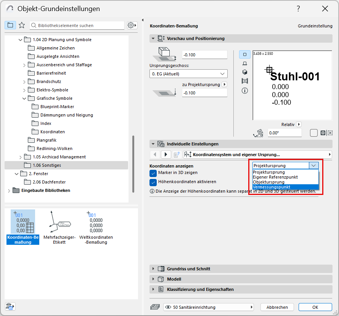Image resolution: width=339 pixels, height=316 pixels.
Task: Open settings page list icon
Action: point(177,154)
